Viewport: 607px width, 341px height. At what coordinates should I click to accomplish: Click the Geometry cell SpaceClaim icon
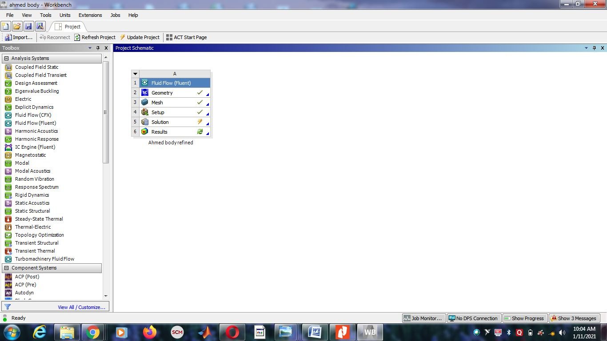pyautogui.click(x=144, y=92)
